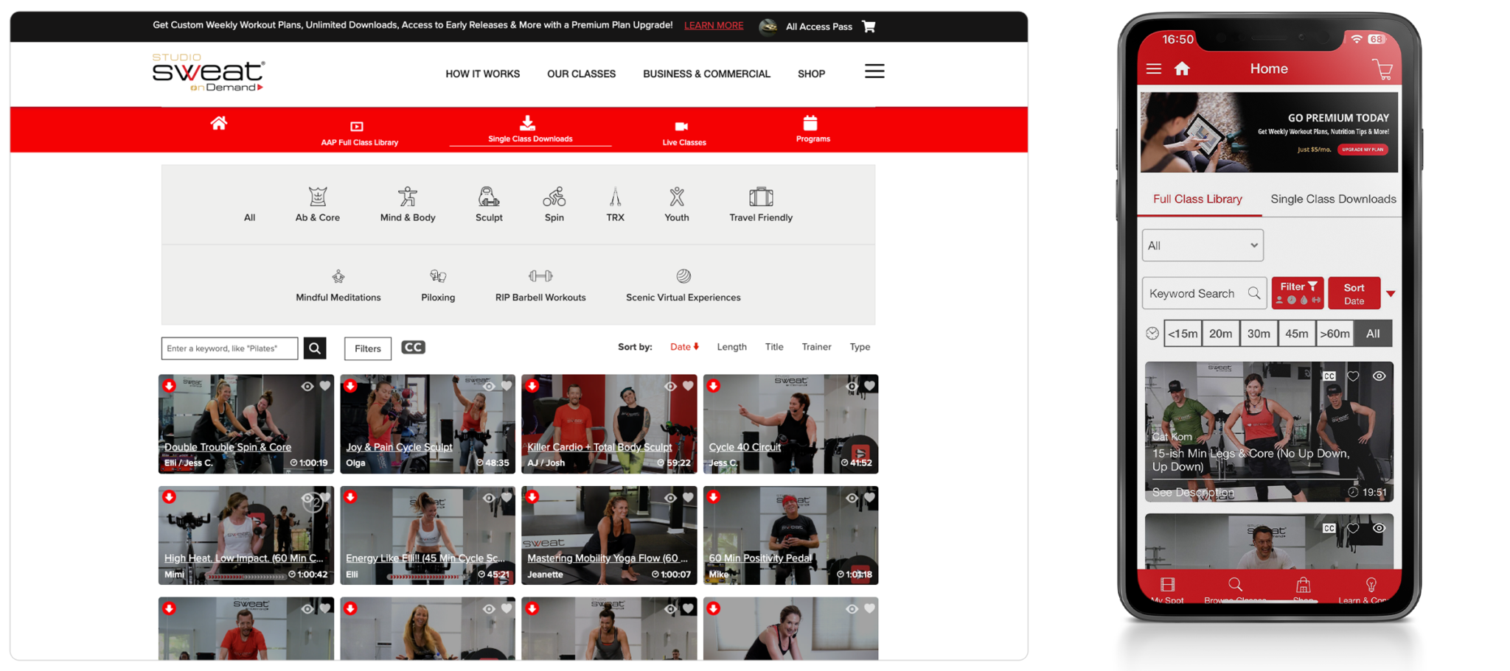Image resolution: width=1510 pixels, height=671 pixels.
Task: Switch to the Single Class Downloads tab
Action: [1332, 199]
